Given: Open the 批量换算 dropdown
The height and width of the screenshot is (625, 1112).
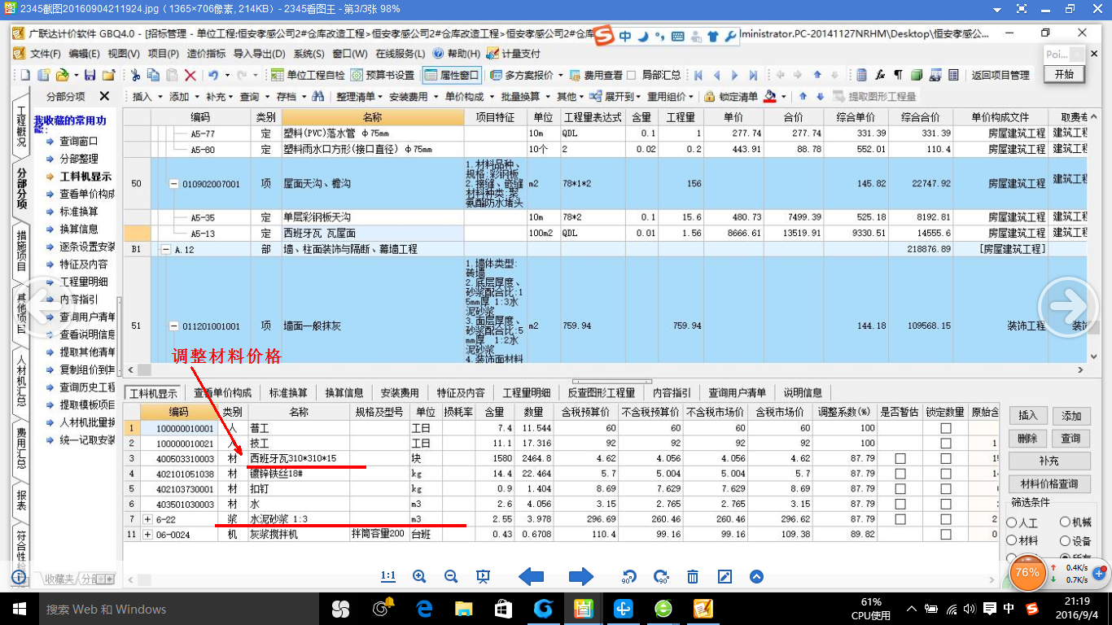Looking at the screenshot, I should coord(524,97).
